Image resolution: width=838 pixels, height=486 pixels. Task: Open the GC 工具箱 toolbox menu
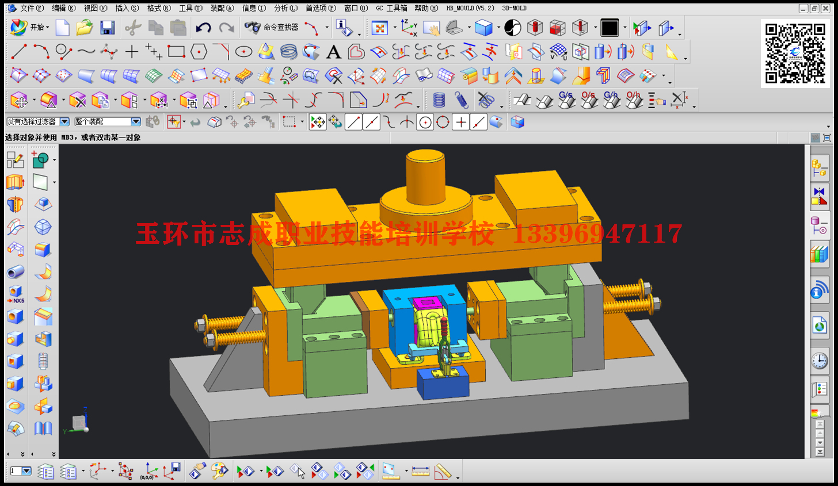(391, 8)
